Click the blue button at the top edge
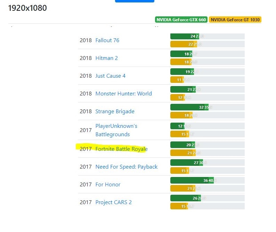Viewport: 276px width, 232px height. pyautogui.click(x=135, y=1)
